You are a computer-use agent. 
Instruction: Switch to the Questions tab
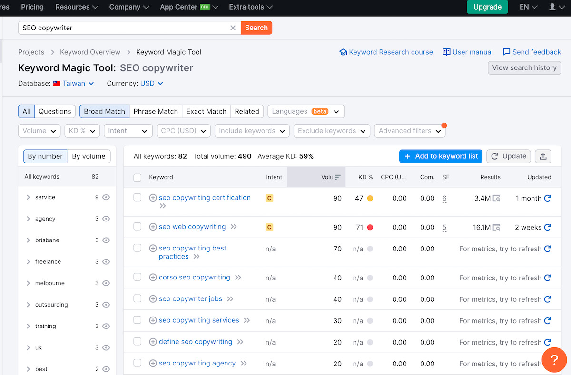(x=55, y=111)
